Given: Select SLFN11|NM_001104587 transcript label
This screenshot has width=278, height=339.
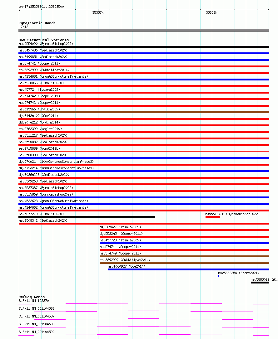Looking at the screenshot, I should tap(37, 316).
